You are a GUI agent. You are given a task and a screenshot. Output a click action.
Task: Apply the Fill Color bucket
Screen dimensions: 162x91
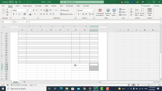[30, 14]
